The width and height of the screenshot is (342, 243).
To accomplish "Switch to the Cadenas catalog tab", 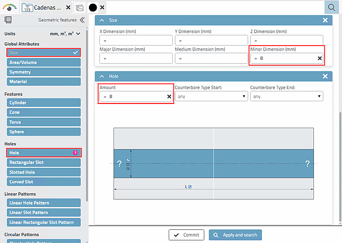I will pyautogui.click(x=42, y=8).
